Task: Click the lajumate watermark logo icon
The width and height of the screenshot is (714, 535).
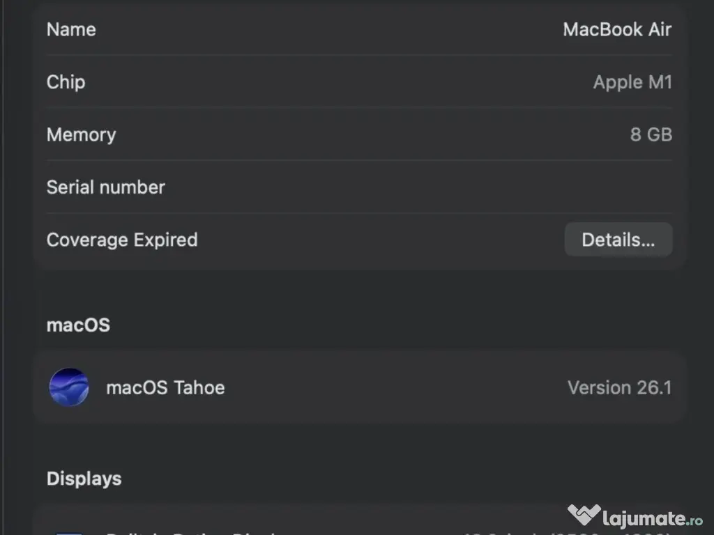Action: 584,516
